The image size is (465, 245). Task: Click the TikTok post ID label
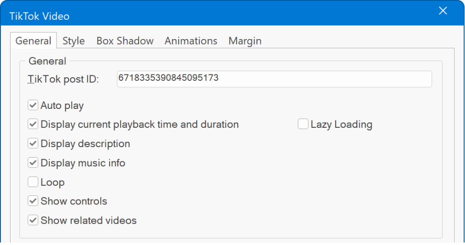click(x=63, y=79)
